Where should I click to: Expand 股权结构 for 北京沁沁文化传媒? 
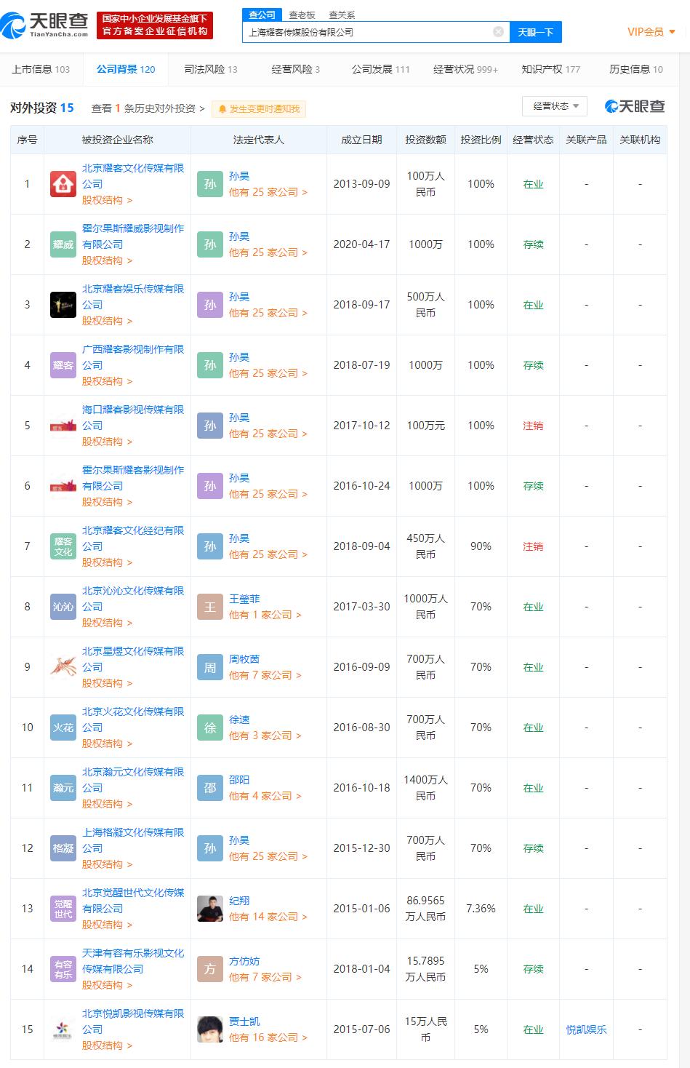click(x=107, y=623)
